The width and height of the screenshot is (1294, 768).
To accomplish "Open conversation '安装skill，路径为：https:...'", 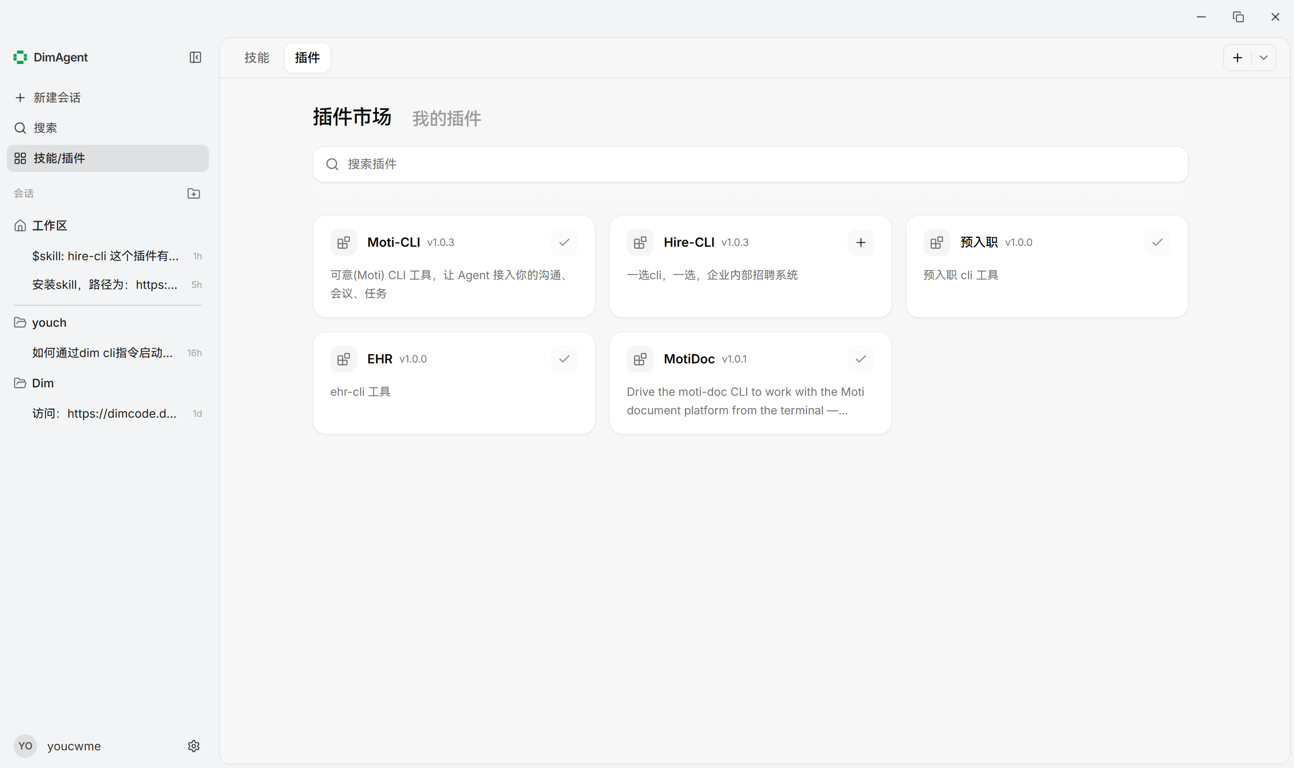I will click(x=108, y=285).
